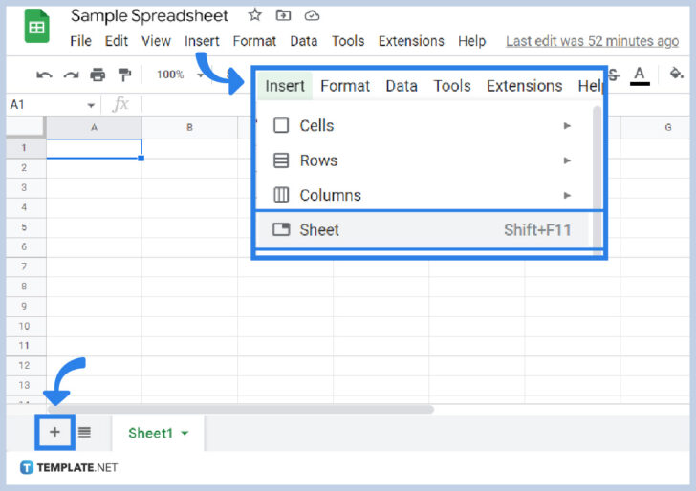Click the Sample Spreadsheet title

click(x=150, y=15)
